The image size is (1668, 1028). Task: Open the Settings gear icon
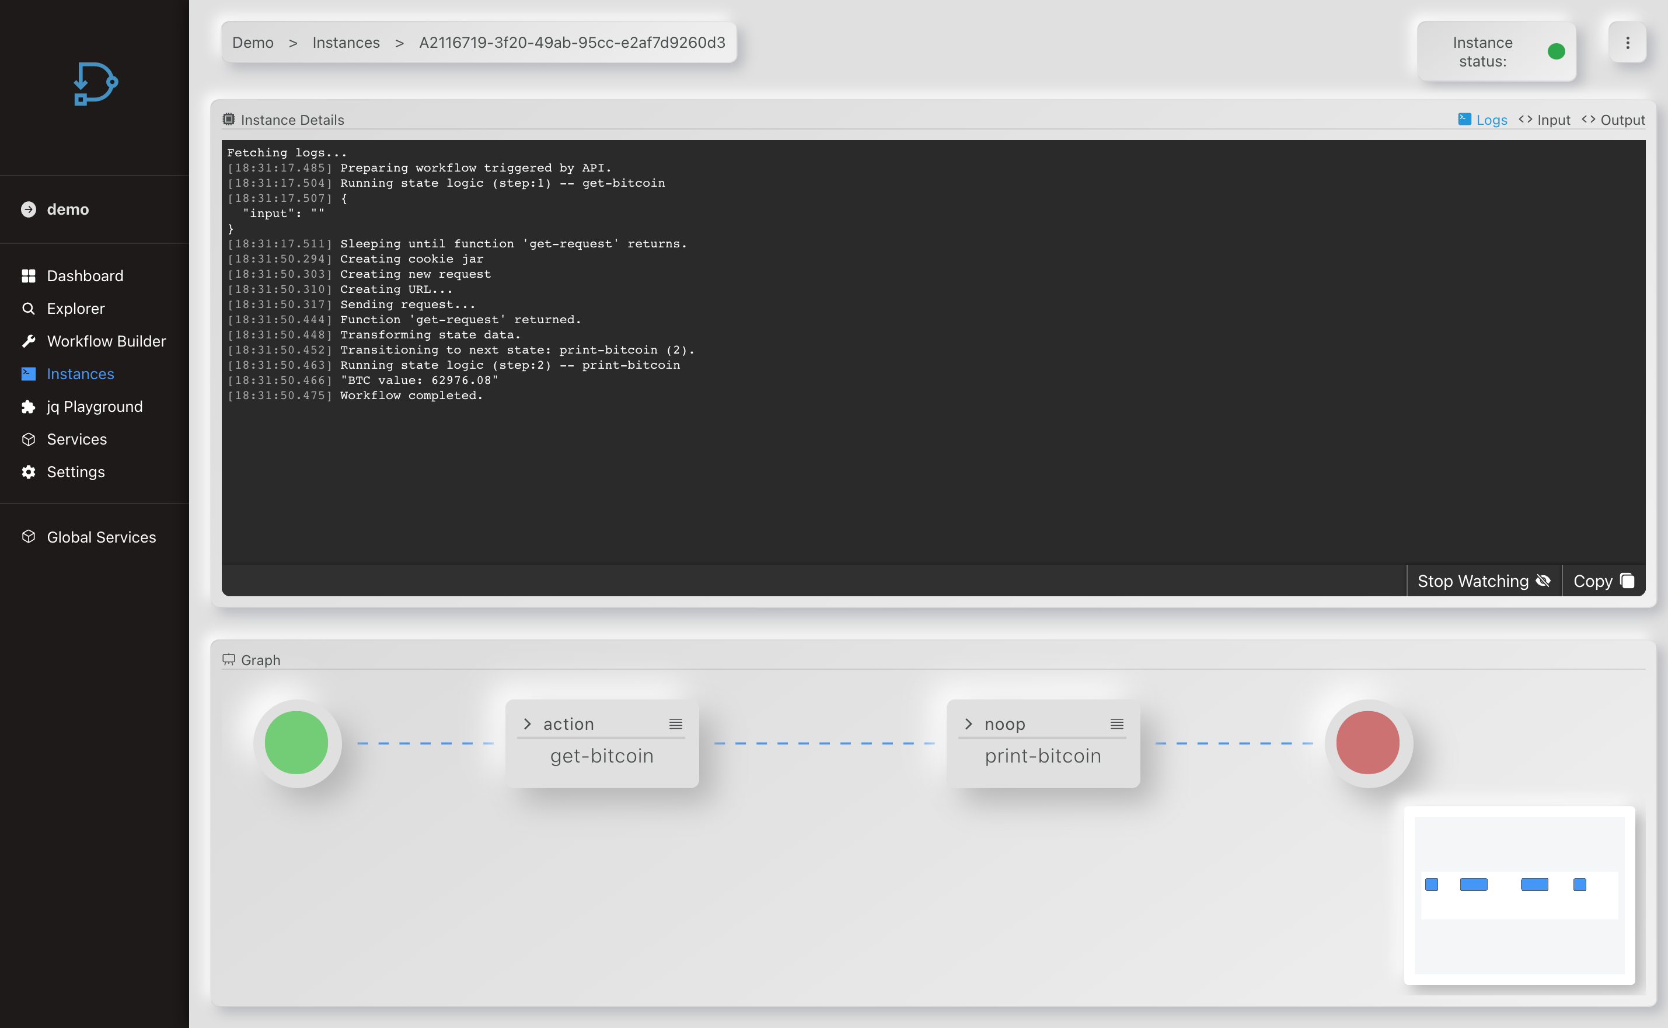(x=29, y=472)
